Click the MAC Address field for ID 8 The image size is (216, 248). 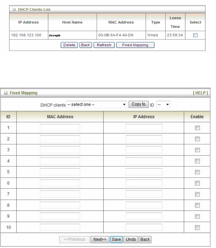tap(60, 205)
